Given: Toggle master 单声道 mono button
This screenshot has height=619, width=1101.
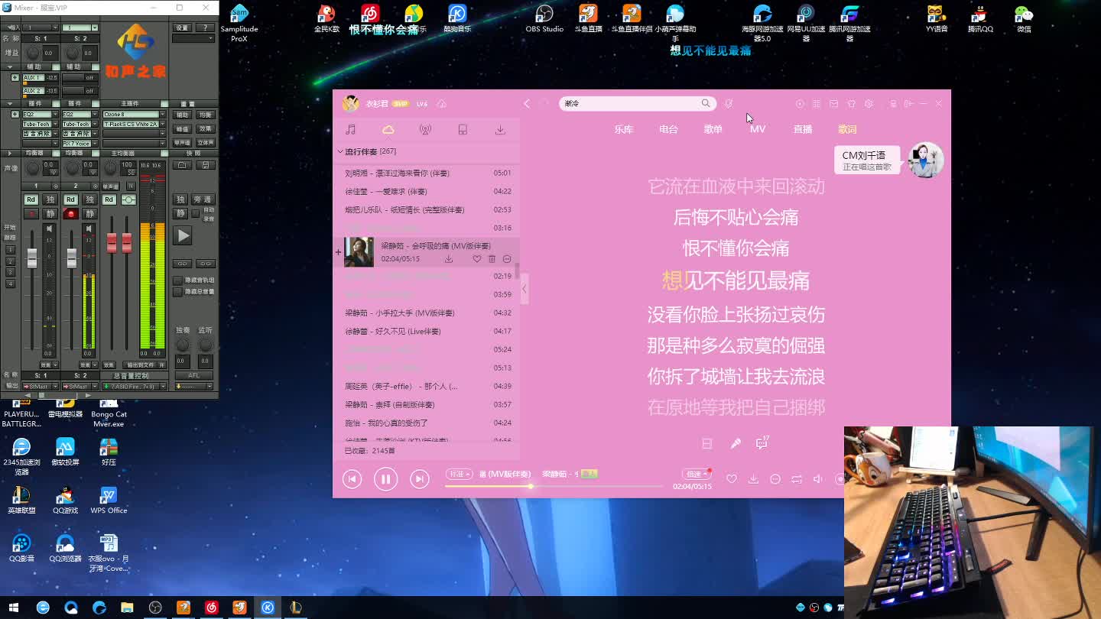Looking at the screenshot, I should (111, 186).
